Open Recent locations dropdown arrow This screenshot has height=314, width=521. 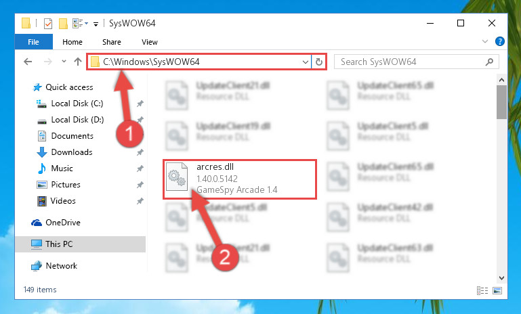click(64, 62)
